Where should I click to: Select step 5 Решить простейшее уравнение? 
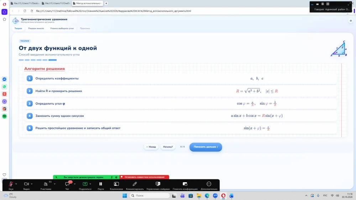(181, 128)
